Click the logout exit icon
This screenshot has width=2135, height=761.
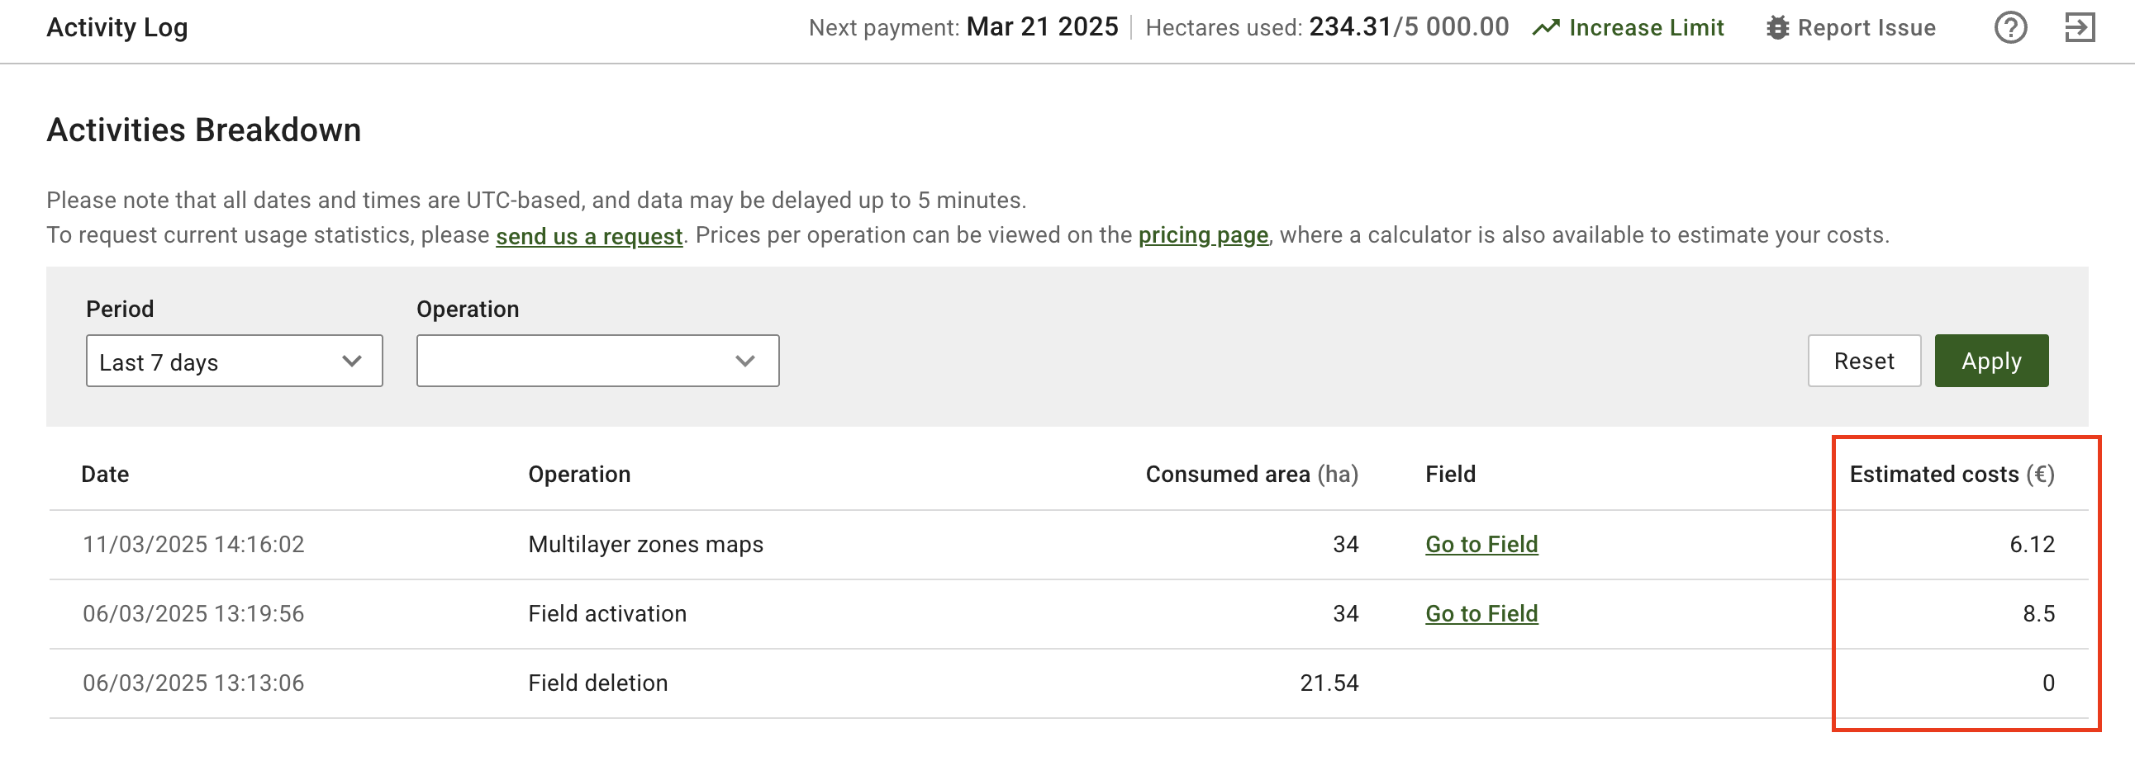pyautogui.click(x=2079, y=28)
